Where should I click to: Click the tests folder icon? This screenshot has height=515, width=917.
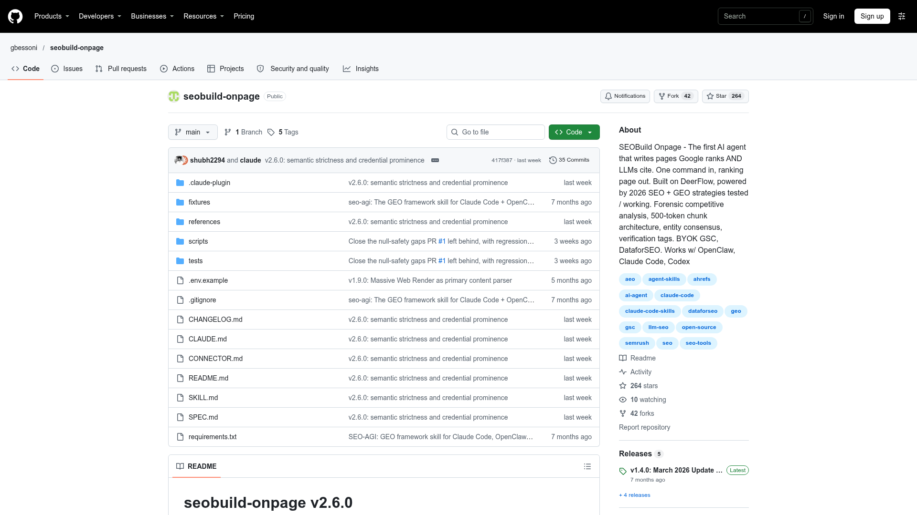[x=180, y=261]
